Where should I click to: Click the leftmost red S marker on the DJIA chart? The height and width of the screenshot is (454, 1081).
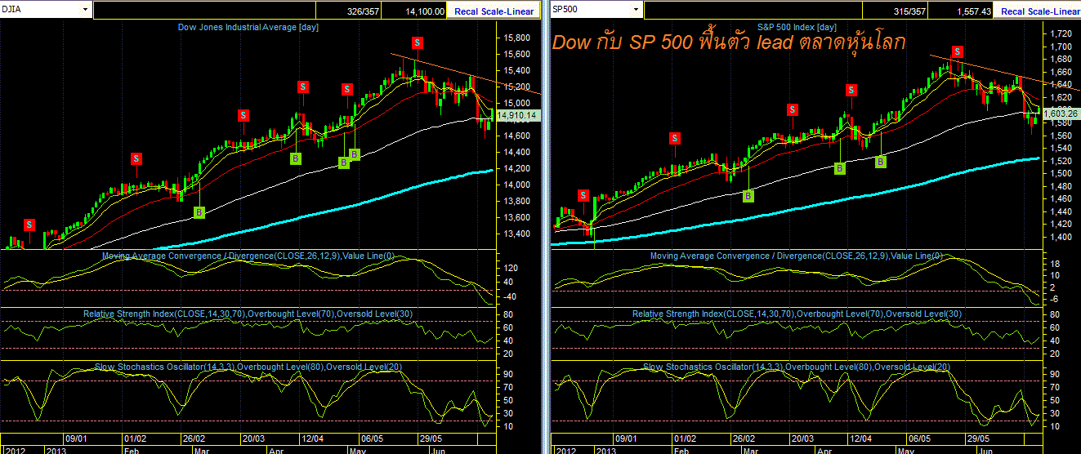click(x=29, y=224)
